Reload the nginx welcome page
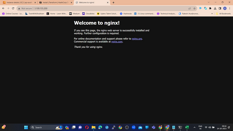This screenshot has width=233, height=131. pyautogui.click(x=13, y=9)
